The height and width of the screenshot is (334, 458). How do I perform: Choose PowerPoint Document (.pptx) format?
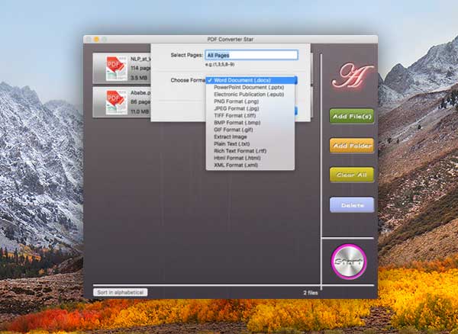click(x=250, y=87)
